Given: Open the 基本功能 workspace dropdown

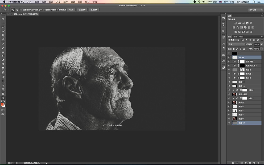Looking at the screenshot, I should [x=255, y=10].
